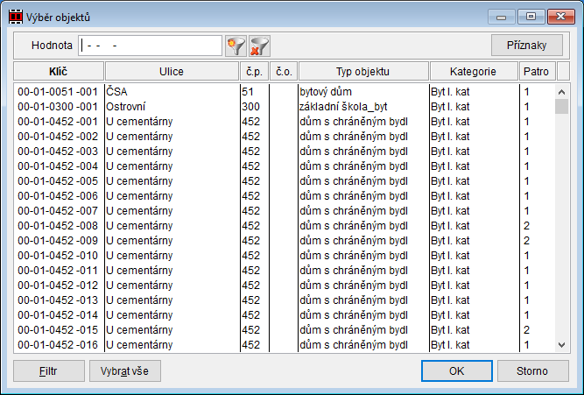Screen dimensions: 584x395
Task: Click the Patro column header
Action: pyautogui.click(x=536, y=71)
